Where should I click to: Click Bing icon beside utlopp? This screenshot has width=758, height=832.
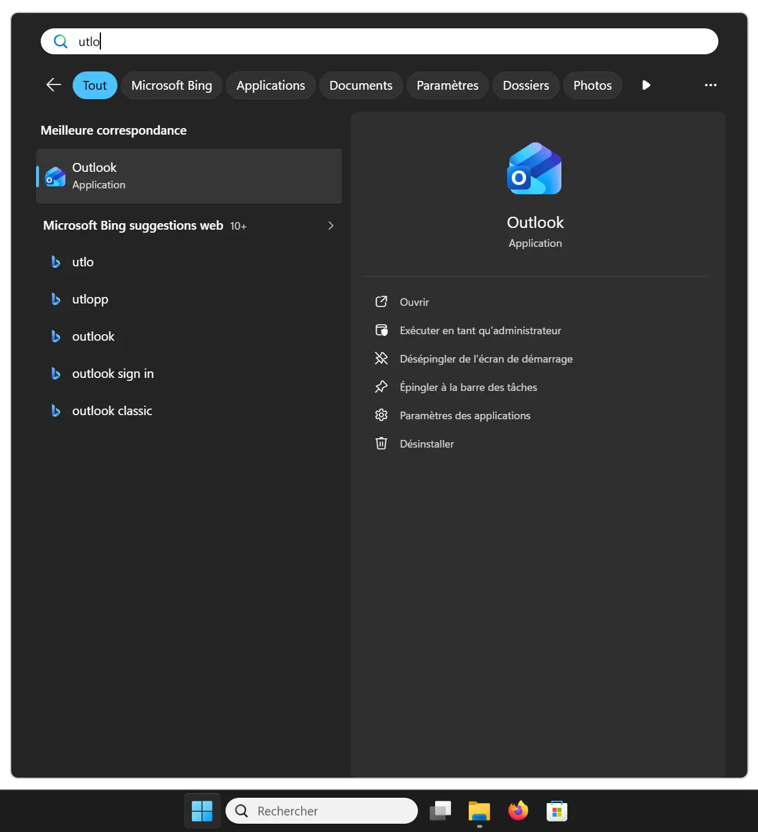click(56, 299)
